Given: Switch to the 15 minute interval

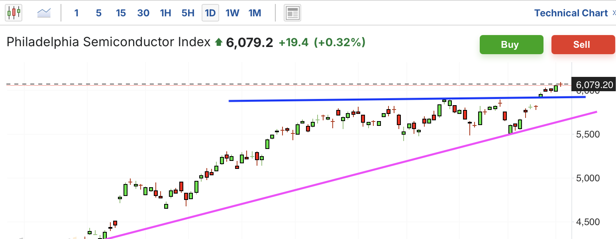Looking at the screenshot, I should [x=121, y=13].
